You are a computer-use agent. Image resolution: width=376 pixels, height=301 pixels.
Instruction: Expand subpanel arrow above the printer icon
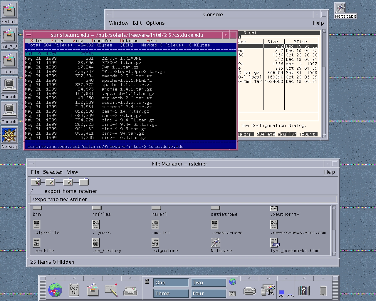coord(249,278)
